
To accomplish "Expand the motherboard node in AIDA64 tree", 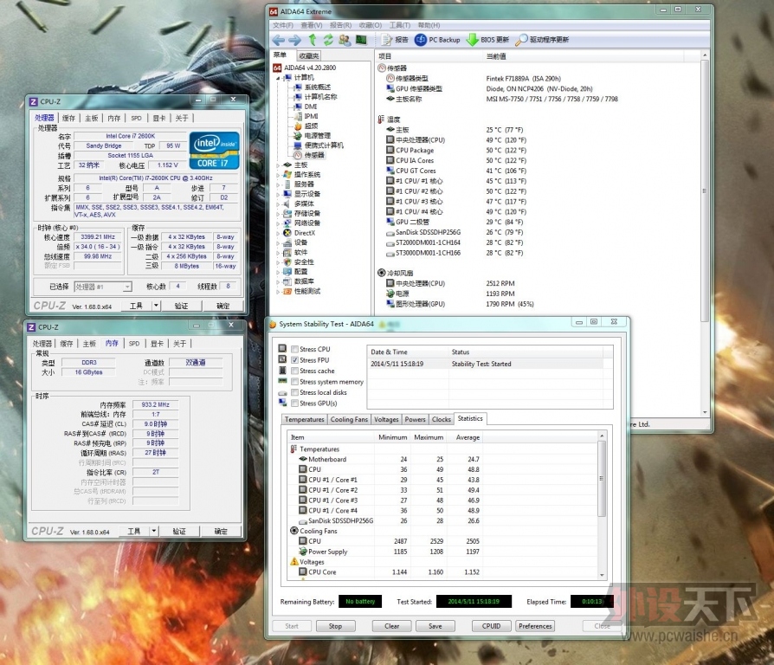I will click(x=279, y=165).
